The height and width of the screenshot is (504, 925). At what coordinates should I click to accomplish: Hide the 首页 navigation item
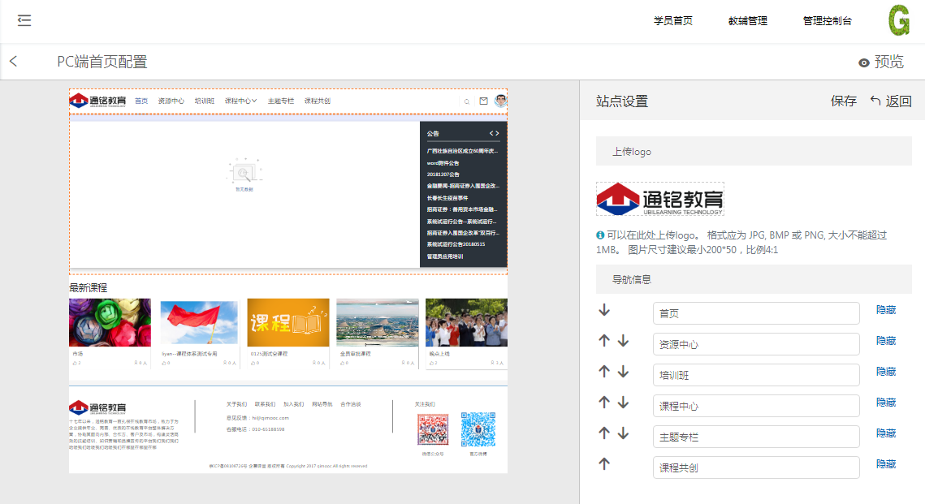(886, 310)
